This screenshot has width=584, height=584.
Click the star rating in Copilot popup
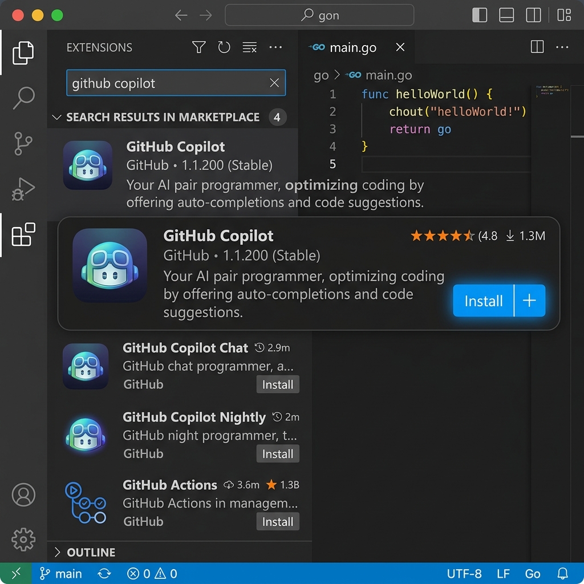click(442, 236)
